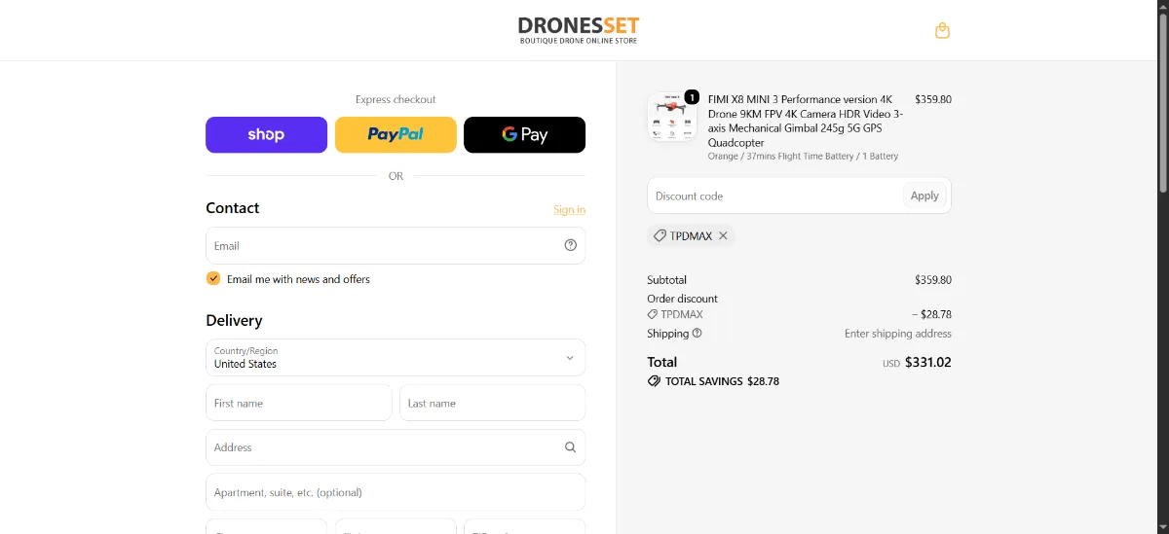Click the Apply discount button
Image resolution: width=1169 pixels, height=534 pixels.
point(924,196)
